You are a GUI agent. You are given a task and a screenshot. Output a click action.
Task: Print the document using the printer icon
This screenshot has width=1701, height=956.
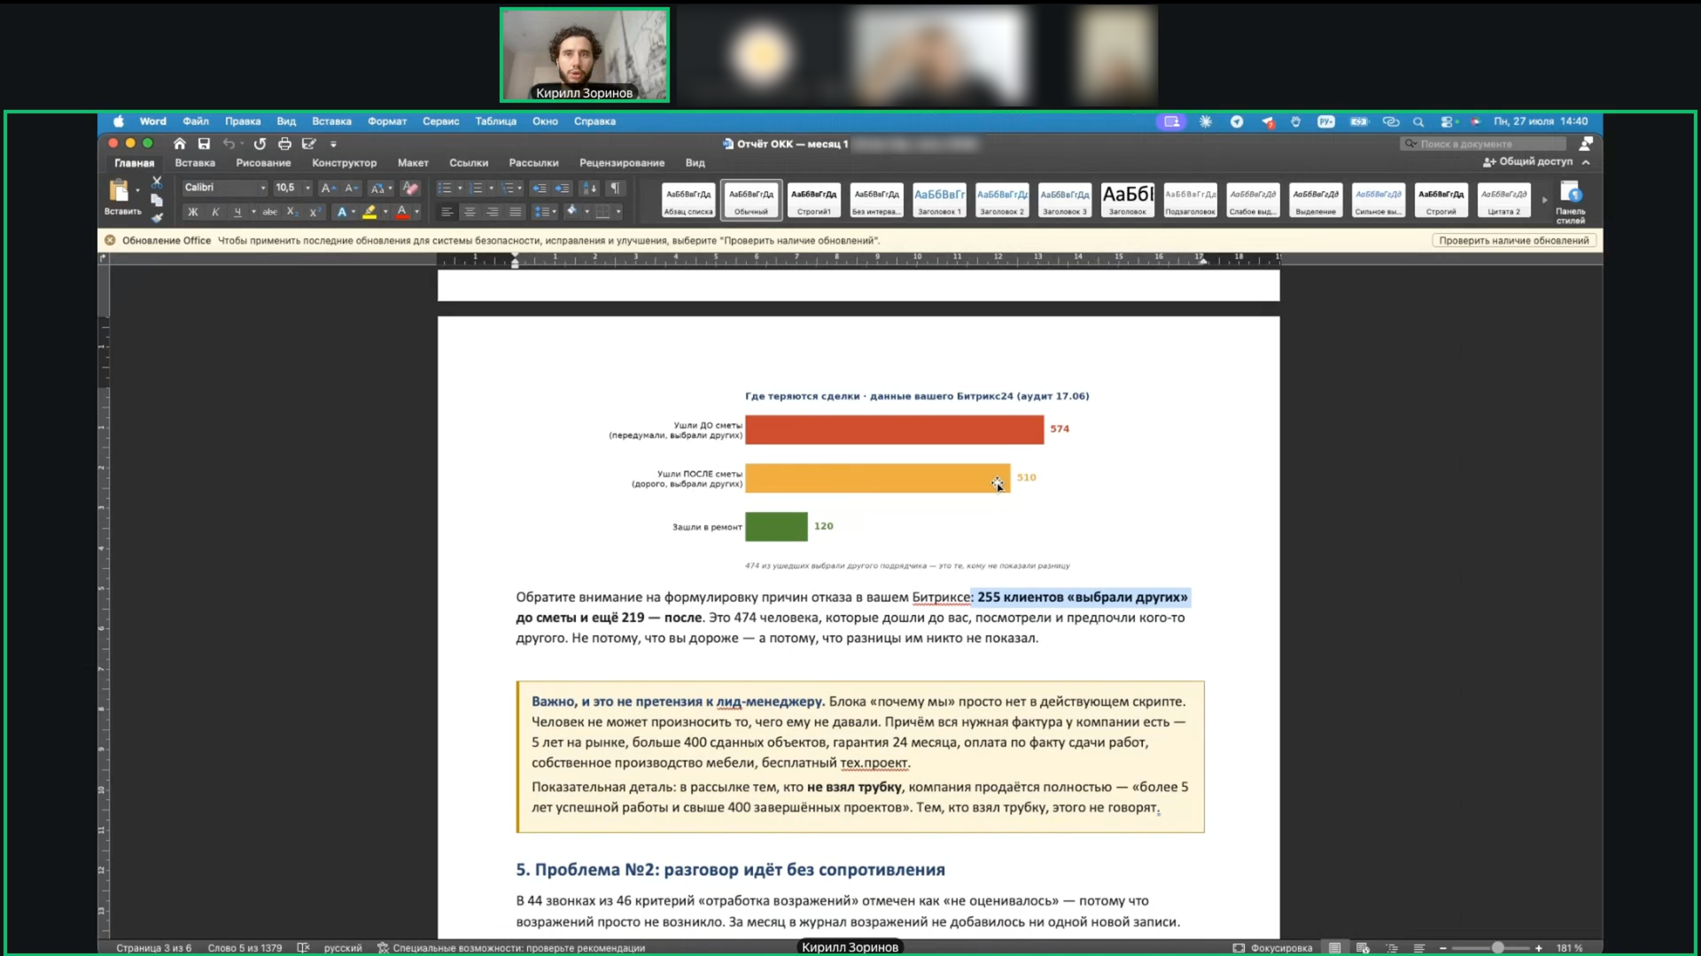tap(284, 144)
